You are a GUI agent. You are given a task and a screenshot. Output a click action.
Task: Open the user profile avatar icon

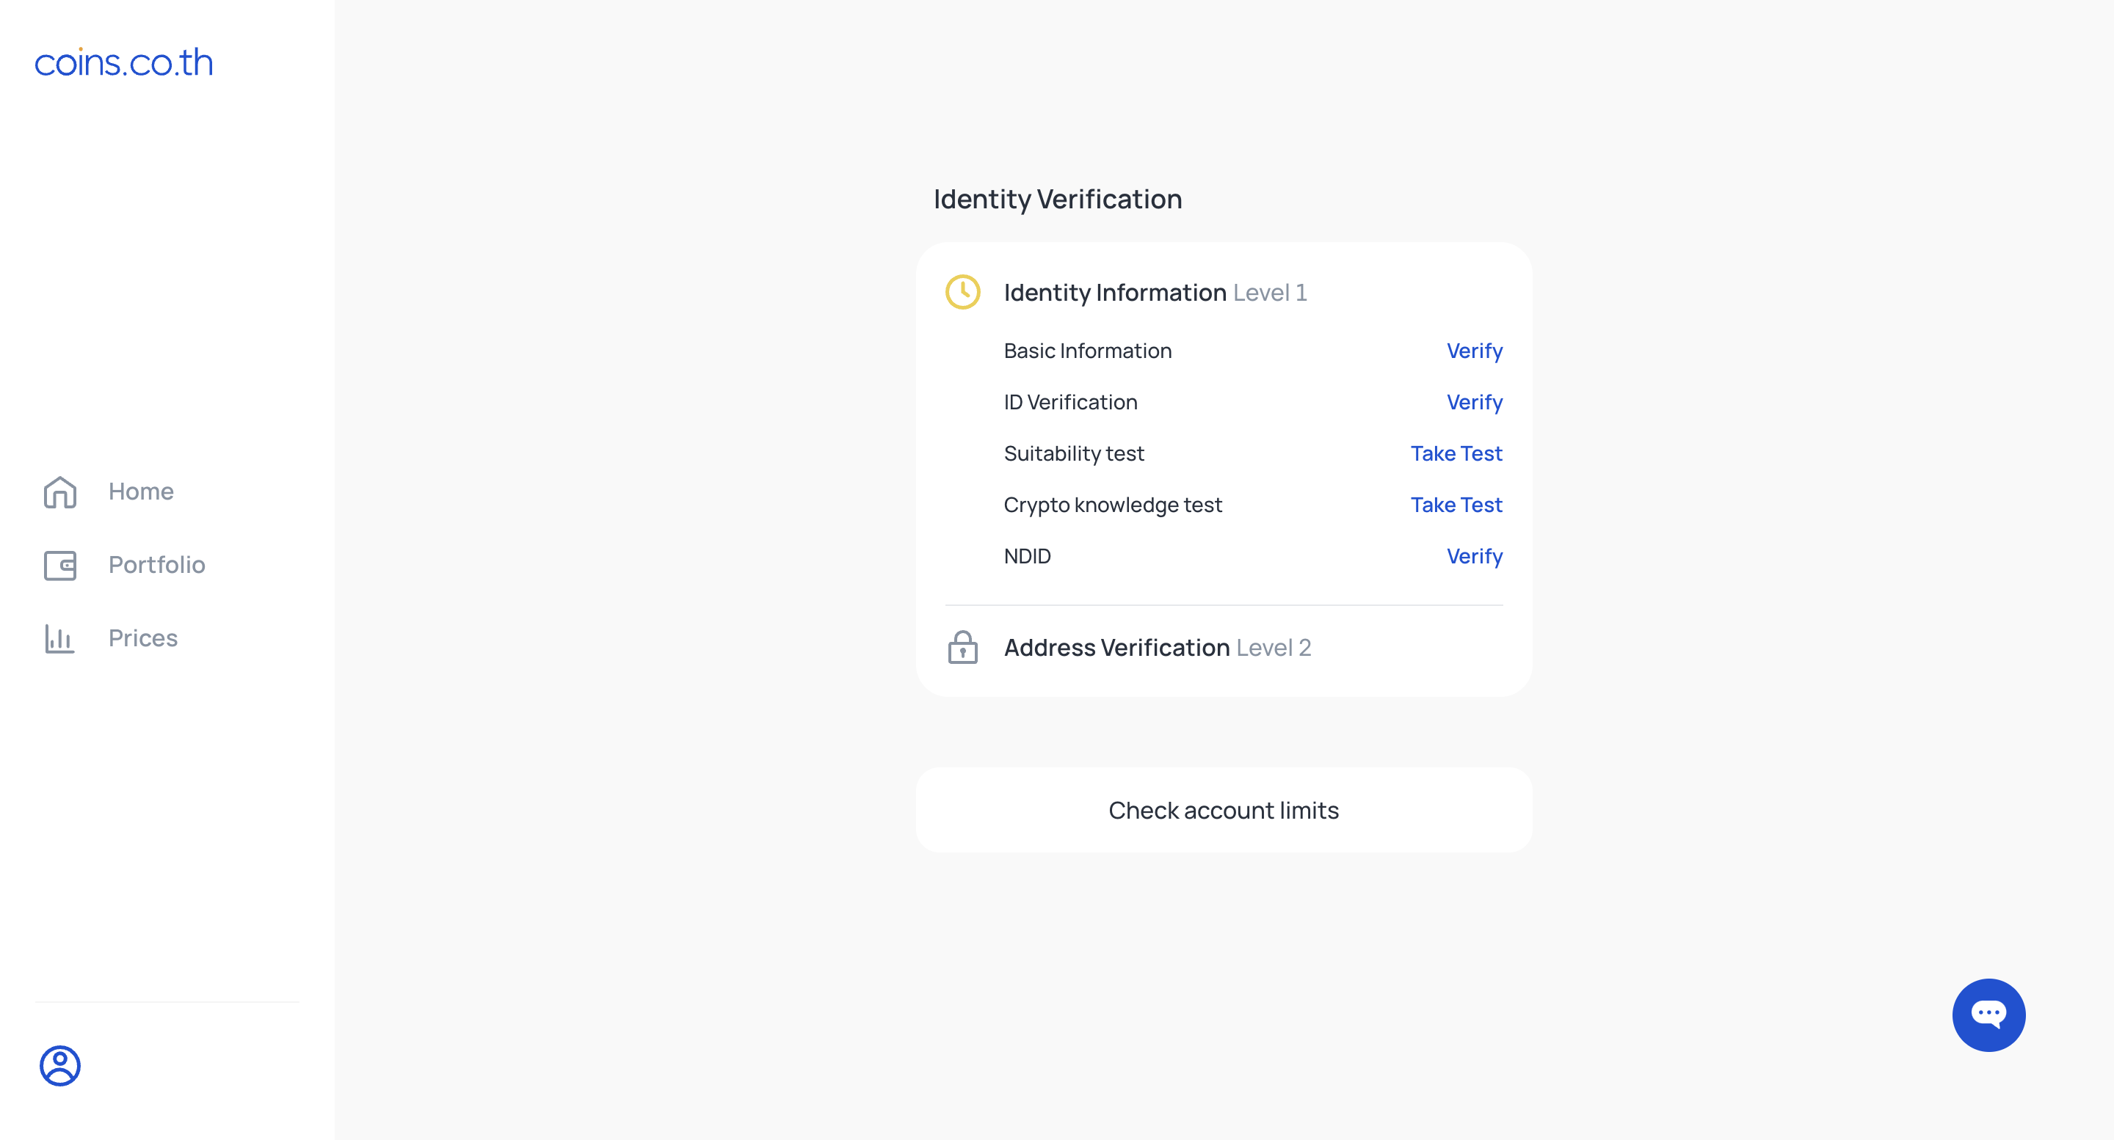[x=60, y=1065]
